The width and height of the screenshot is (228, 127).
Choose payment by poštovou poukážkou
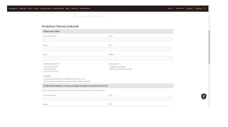[x=110, y=67]
